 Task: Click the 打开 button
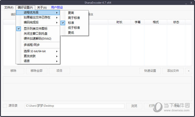pos(152,106)
